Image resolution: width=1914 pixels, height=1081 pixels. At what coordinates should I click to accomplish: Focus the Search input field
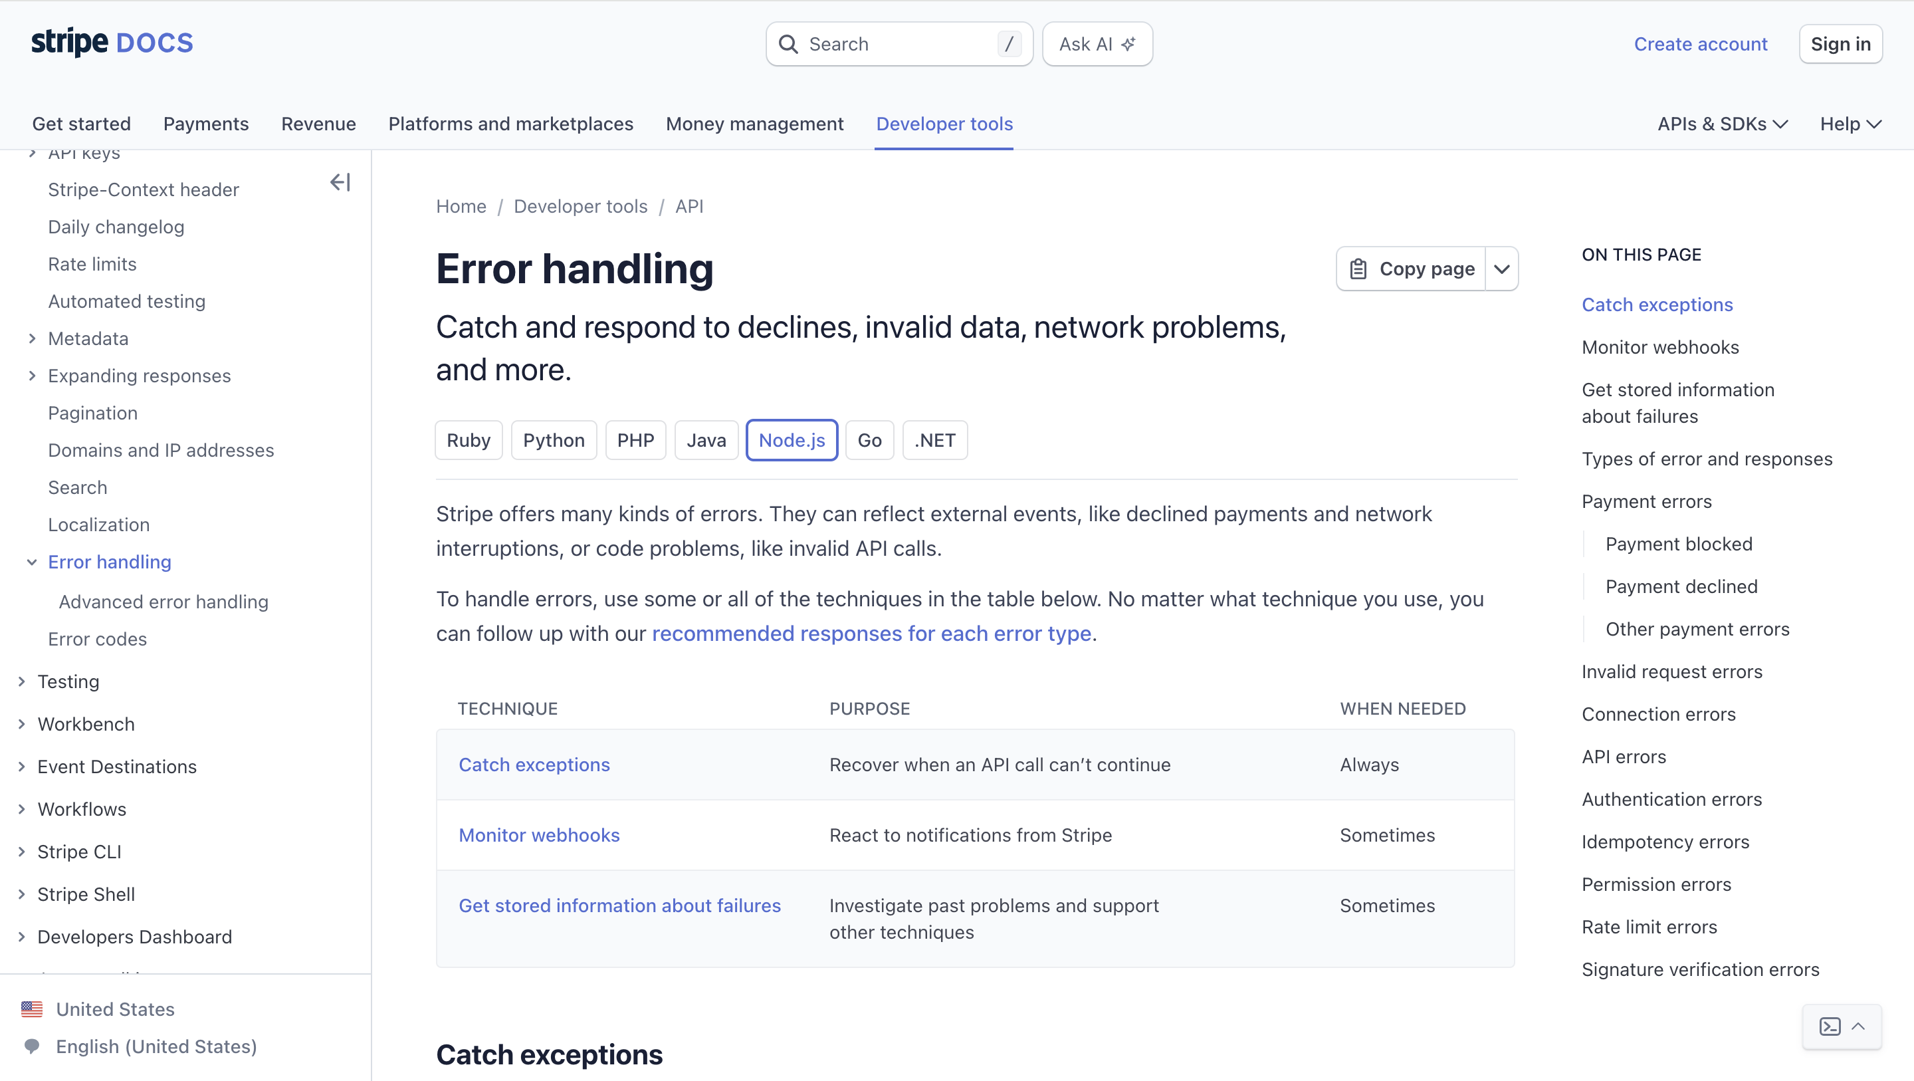click(x=899, y=45)
